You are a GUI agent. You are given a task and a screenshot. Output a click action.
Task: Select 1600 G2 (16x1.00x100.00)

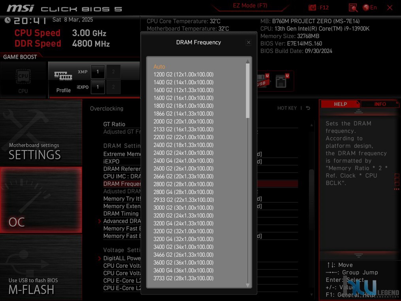point(183,98)
